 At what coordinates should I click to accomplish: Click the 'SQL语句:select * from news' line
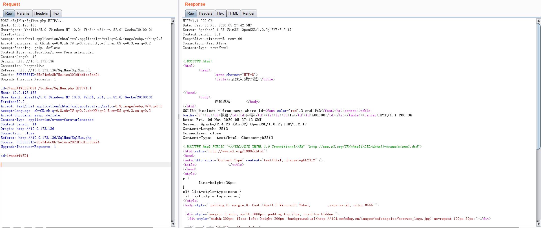click(276, 111)
